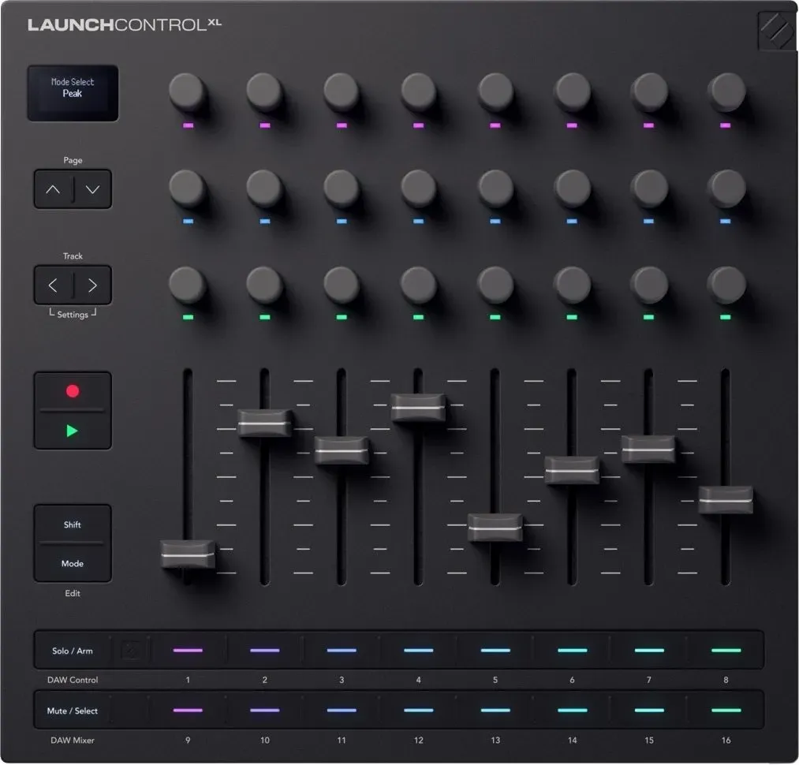The width and height of the screenshot is (799, 765).
Task: Tap pad button numbered 8
Action: click(x=726, y=651)
